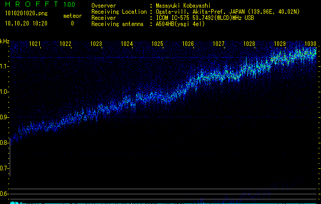The image size is (321, 204).
Task: Click the Receiving antenna label
Action: click(x=117, y=24)
